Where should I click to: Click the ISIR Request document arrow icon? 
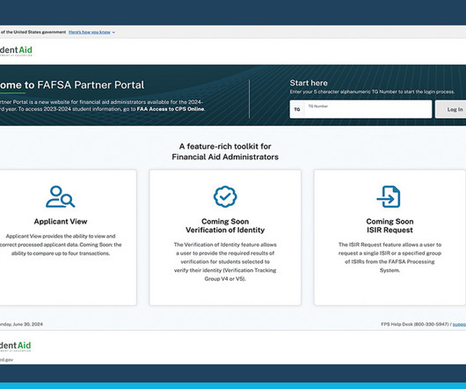coord(389,196)
